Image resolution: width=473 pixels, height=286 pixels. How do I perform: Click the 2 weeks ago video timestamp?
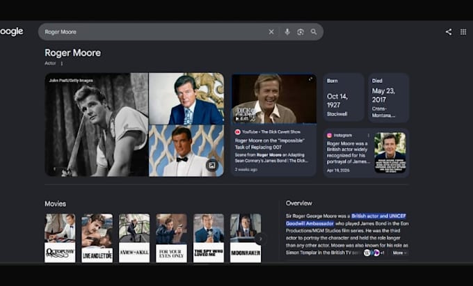point(246,170)
